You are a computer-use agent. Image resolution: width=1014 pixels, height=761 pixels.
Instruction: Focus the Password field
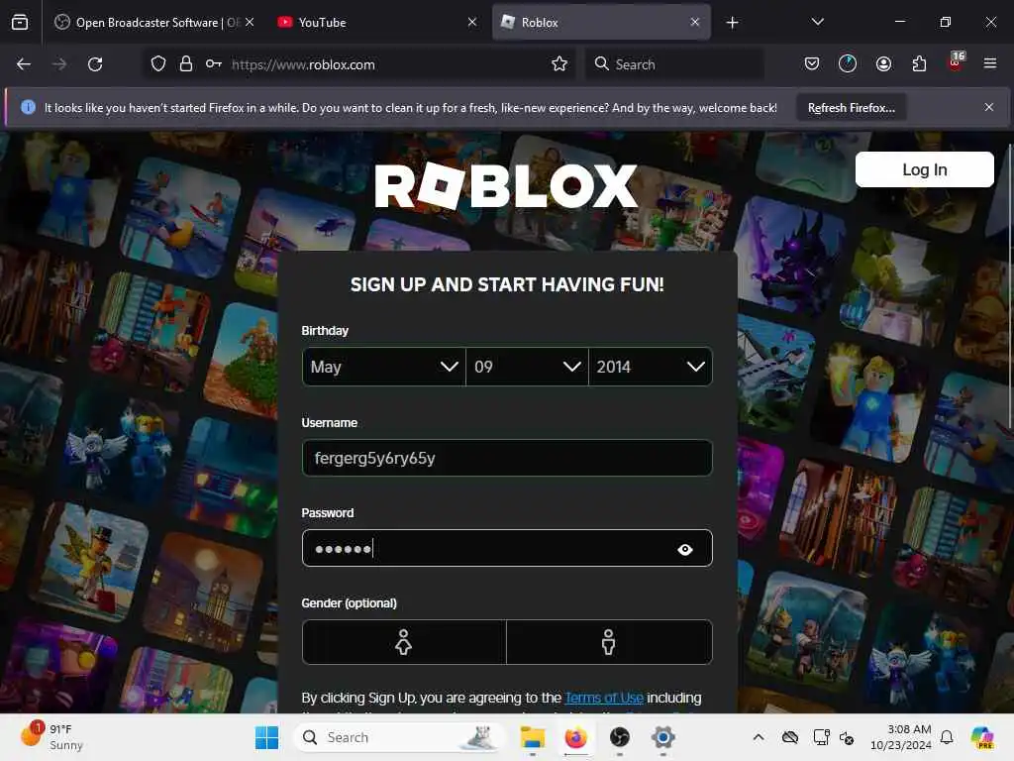click(507, 548)
